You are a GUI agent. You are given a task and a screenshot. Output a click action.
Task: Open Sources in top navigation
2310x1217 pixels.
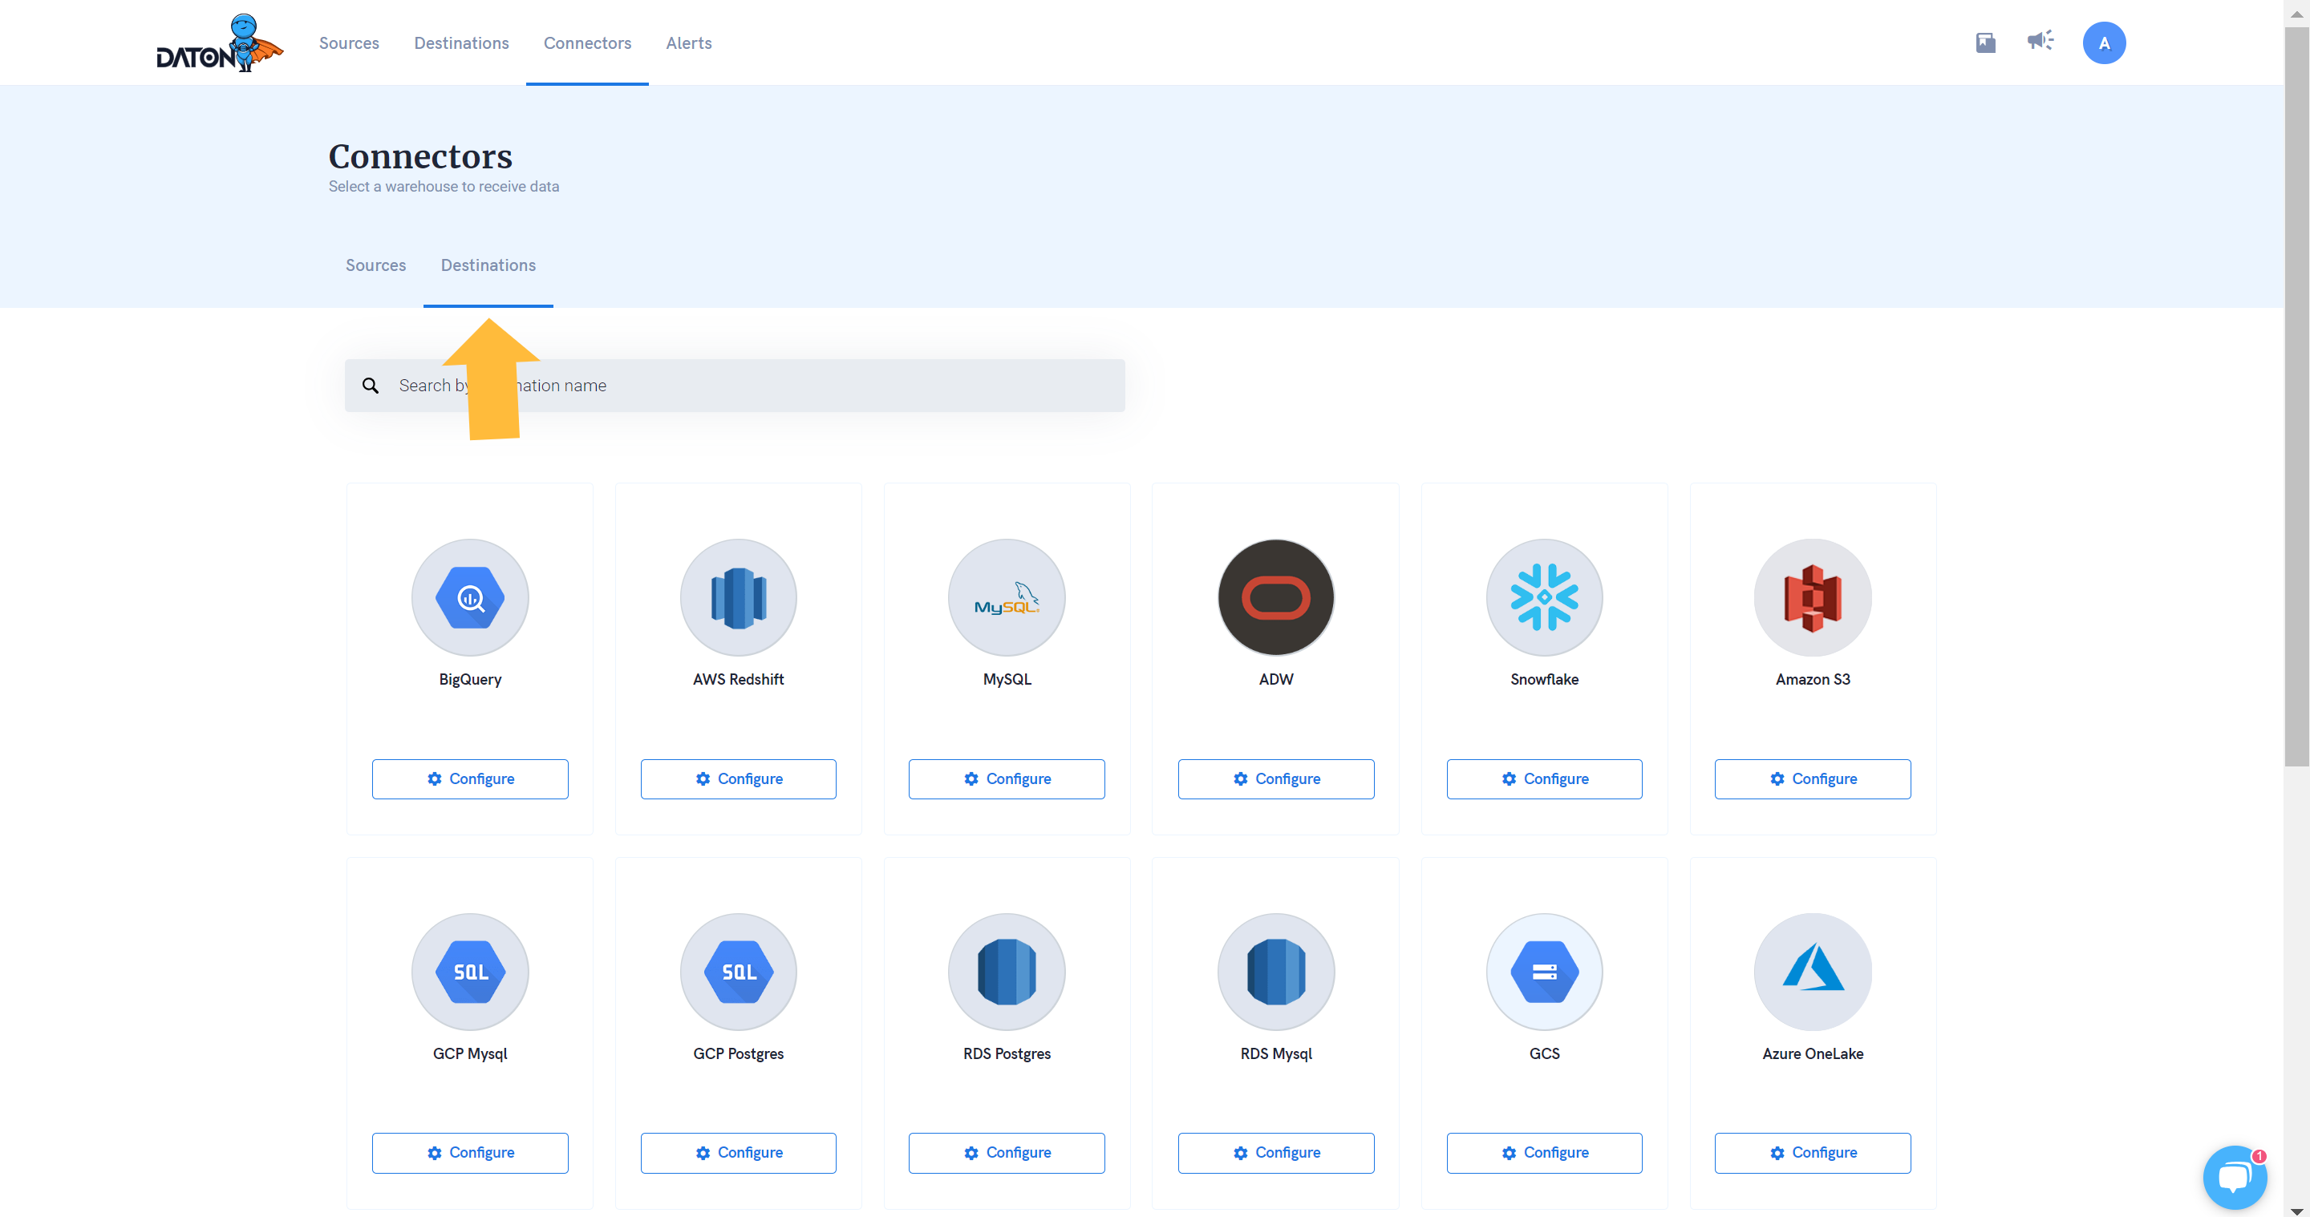pos(348,43)
